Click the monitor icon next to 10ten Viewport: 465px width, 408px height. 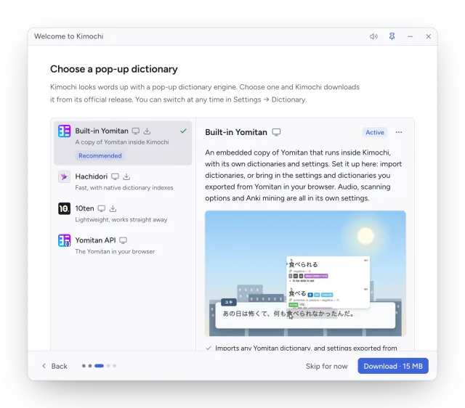tap(102, 208)
